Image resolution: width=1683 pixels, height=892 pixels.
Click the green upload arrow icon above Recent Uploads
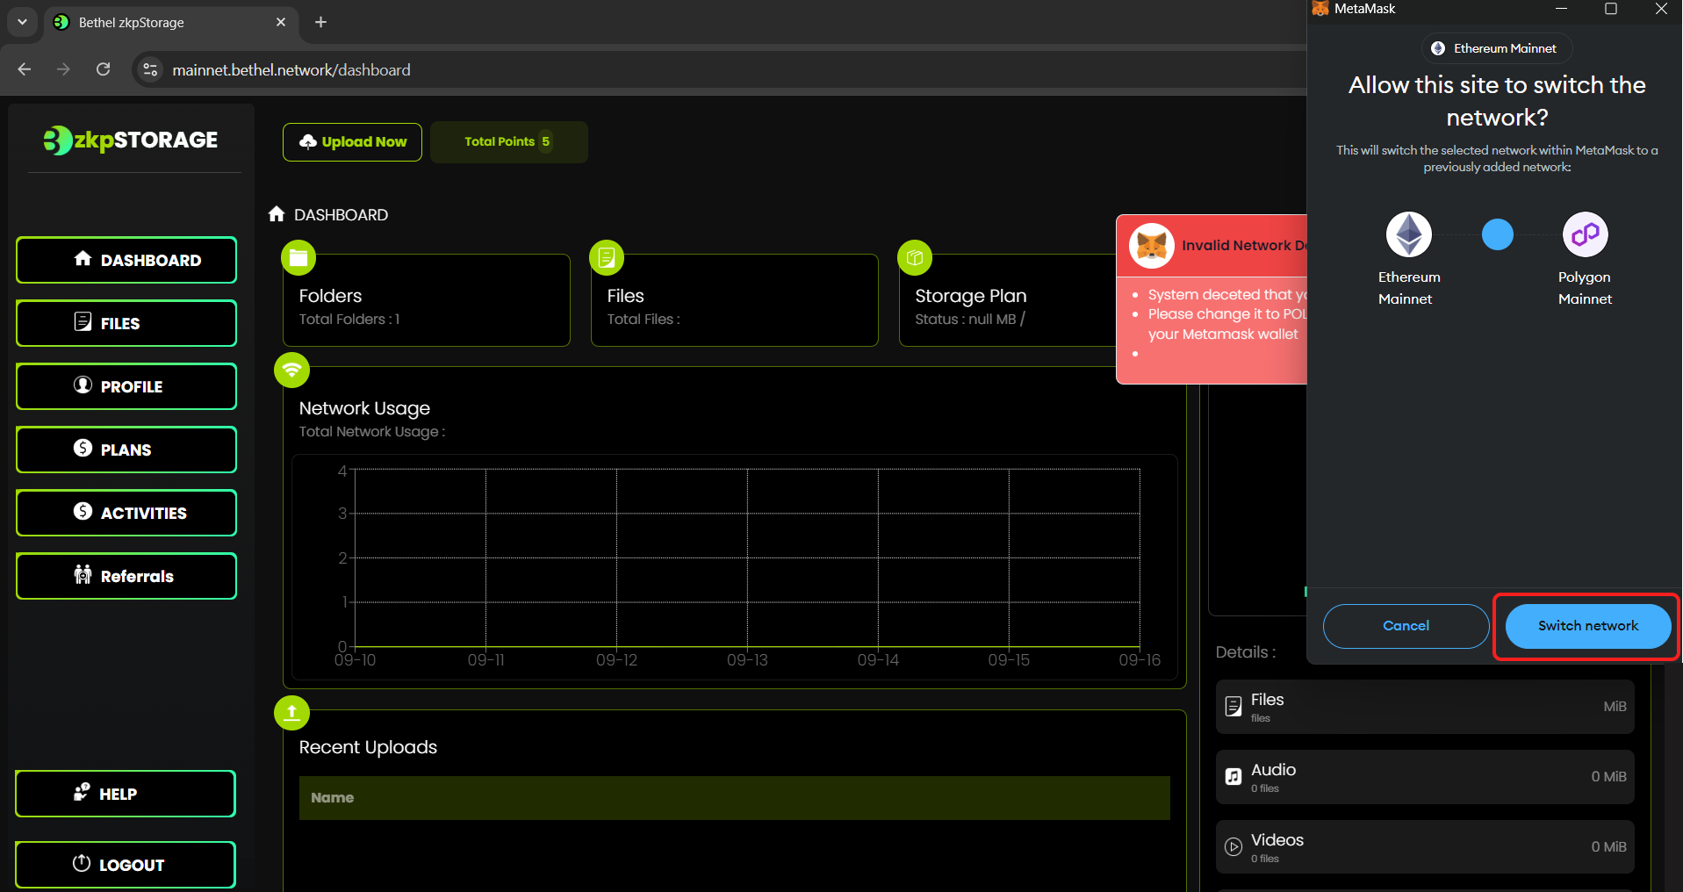(x=292, y=713)
